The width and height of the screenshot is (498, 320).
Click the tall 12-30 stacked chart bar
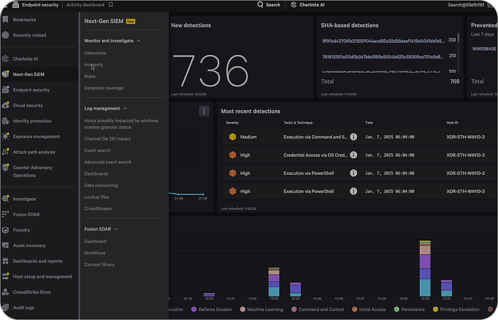[424, 269]
